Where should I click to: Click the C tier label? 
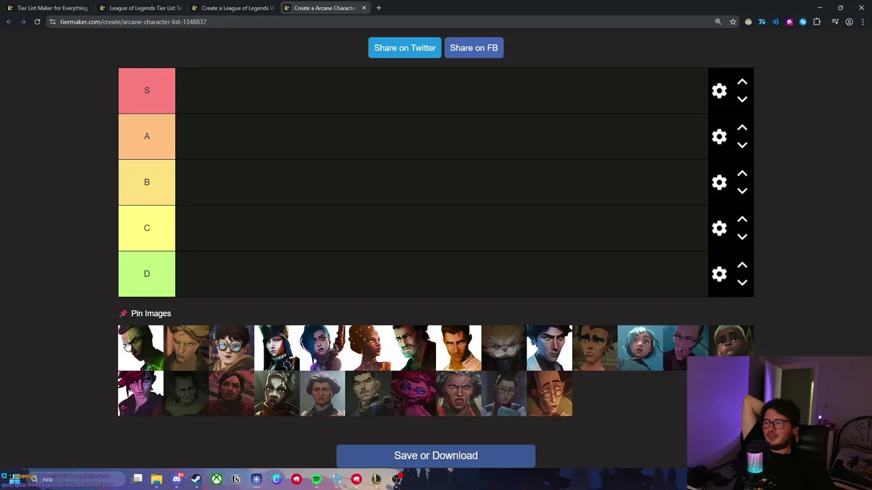point(146,228)
